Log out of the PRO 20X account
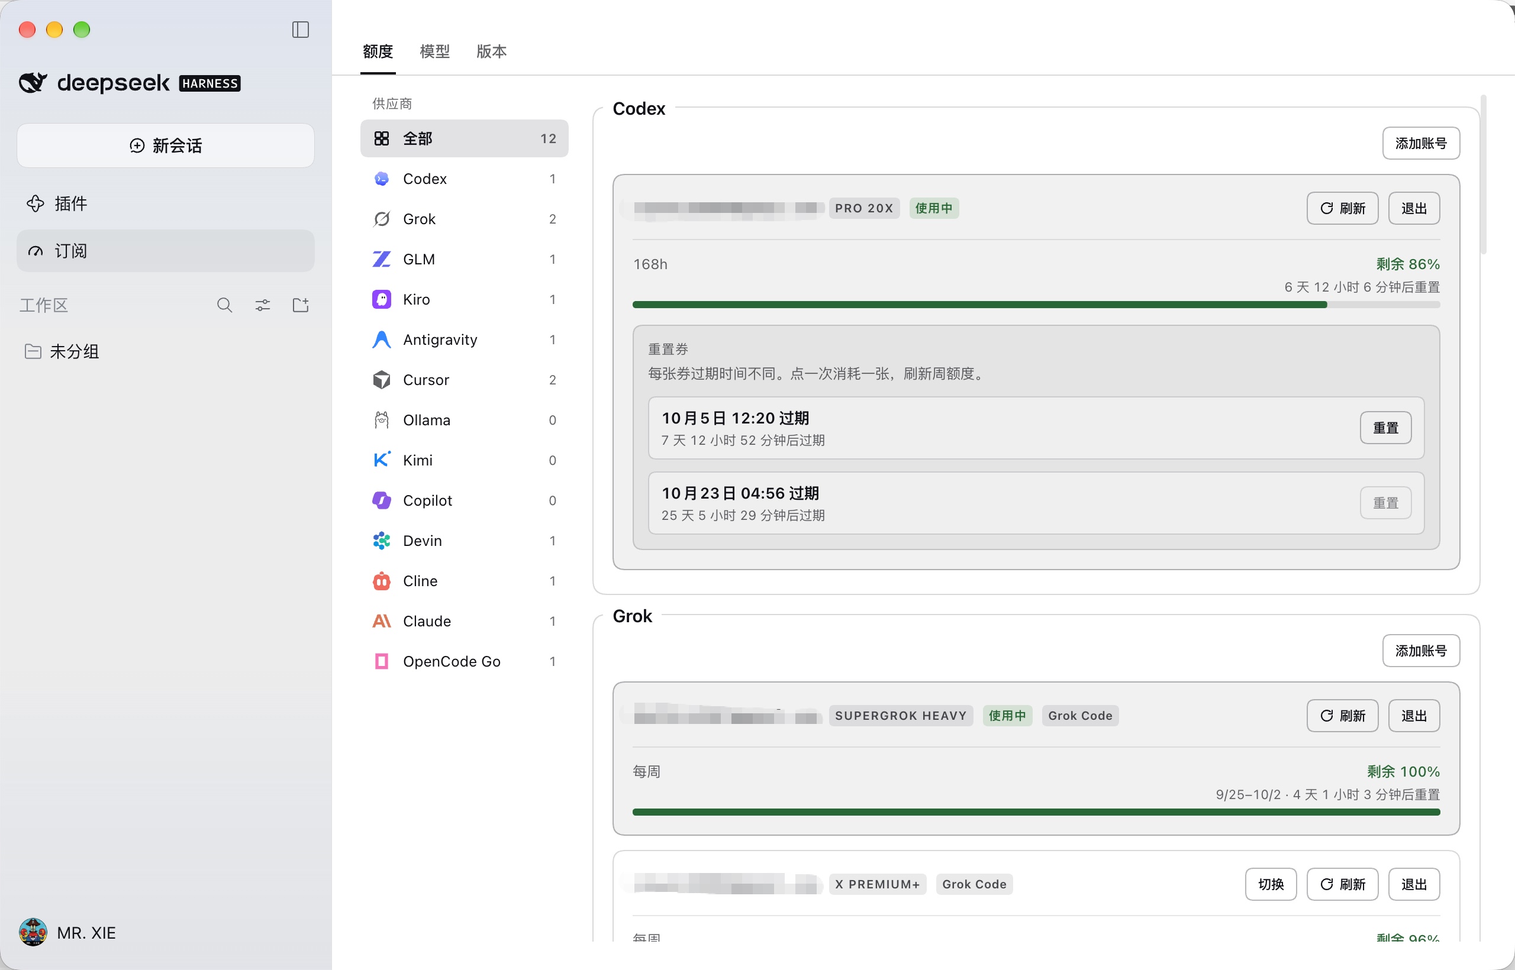 (x=1414, y=208)
